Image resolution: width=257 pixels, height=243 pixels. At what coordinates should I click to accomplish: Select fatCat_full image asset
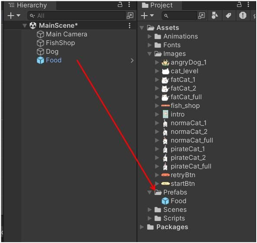tap(186, 97)
